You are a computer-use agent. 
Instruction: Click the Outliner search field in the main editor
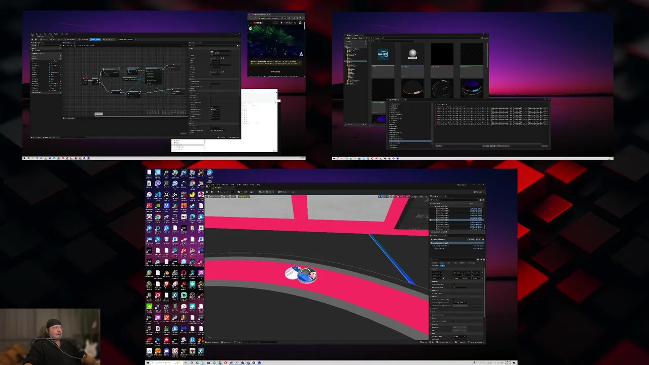pyautogui.click(x=457, y=200)
